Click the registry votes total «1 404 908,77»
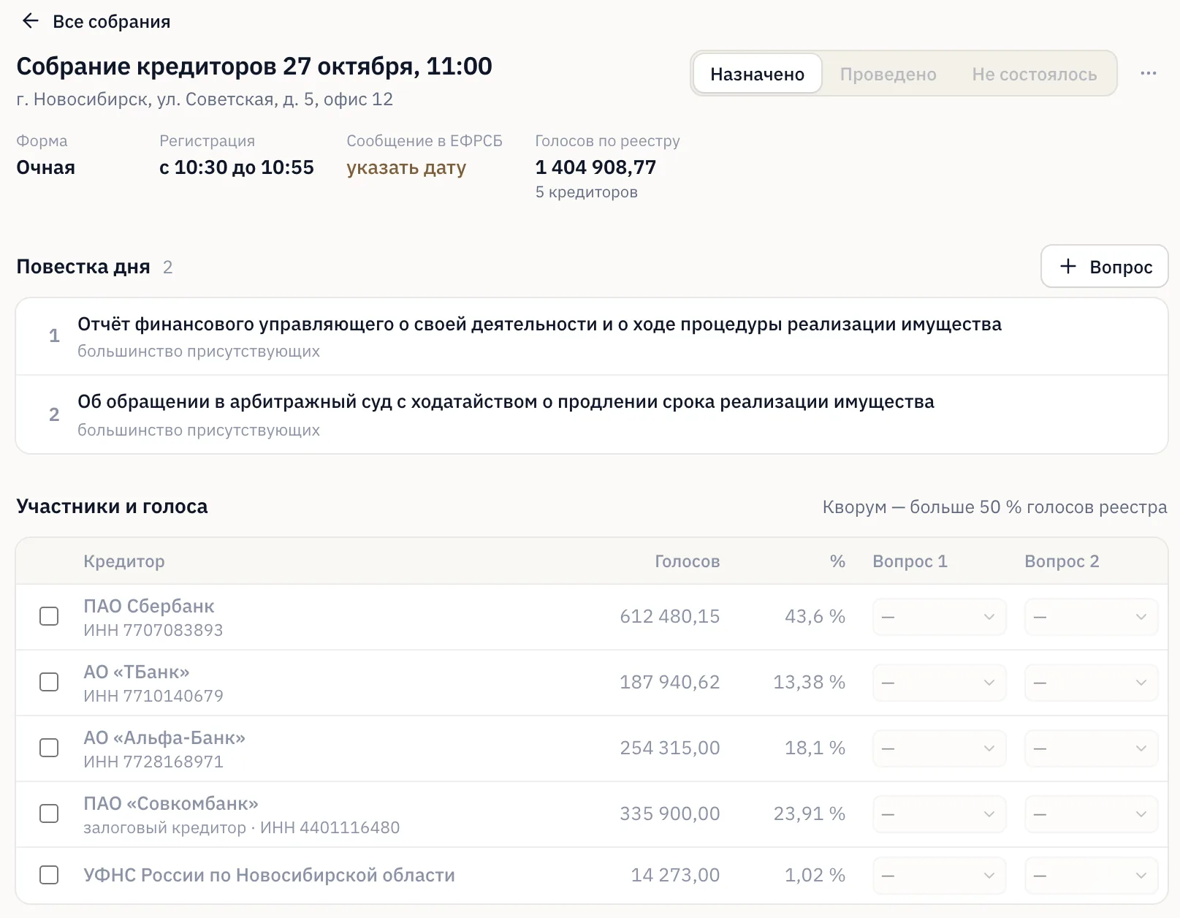 tap(595, 167)
